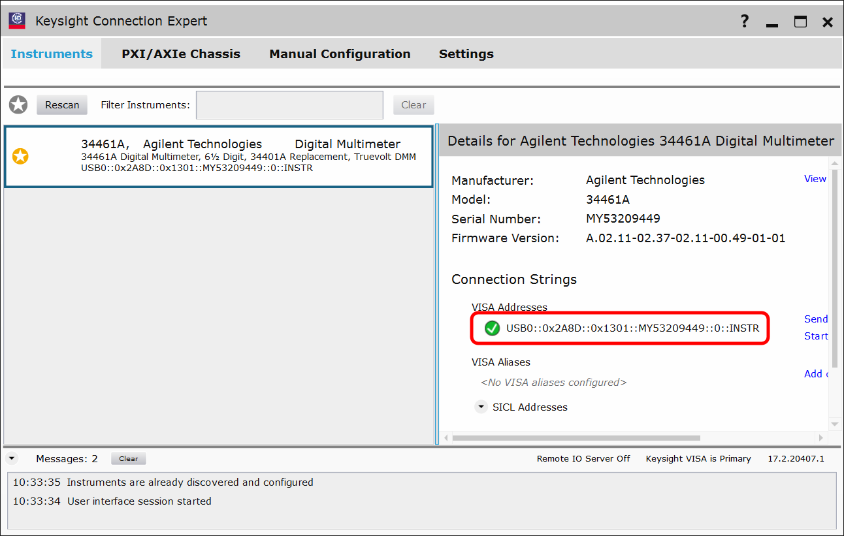Click the model value 34461A in details
Viewport: 844px width, 536px height.
coord(608,199)
